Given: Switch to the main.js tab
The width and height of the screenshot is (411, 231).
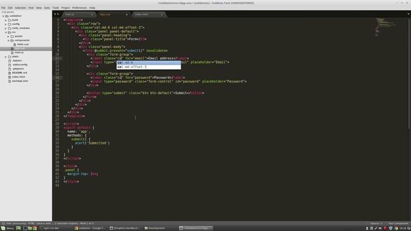Looking at the screenshot, I should (x=78, y=14).
